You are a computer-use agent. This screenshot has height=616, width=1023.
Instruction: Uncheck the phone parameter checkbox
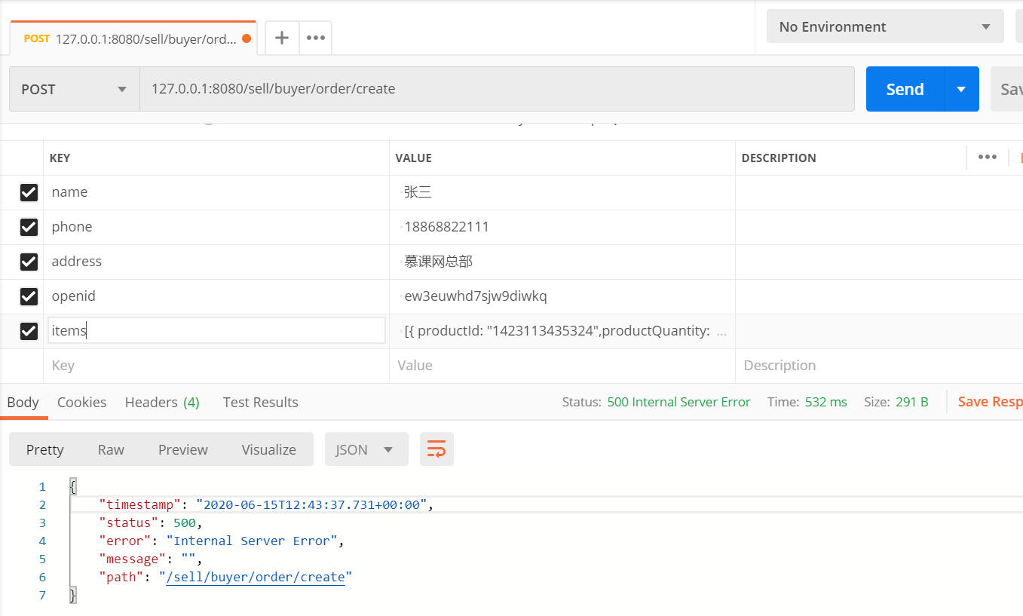click(29, 227)
